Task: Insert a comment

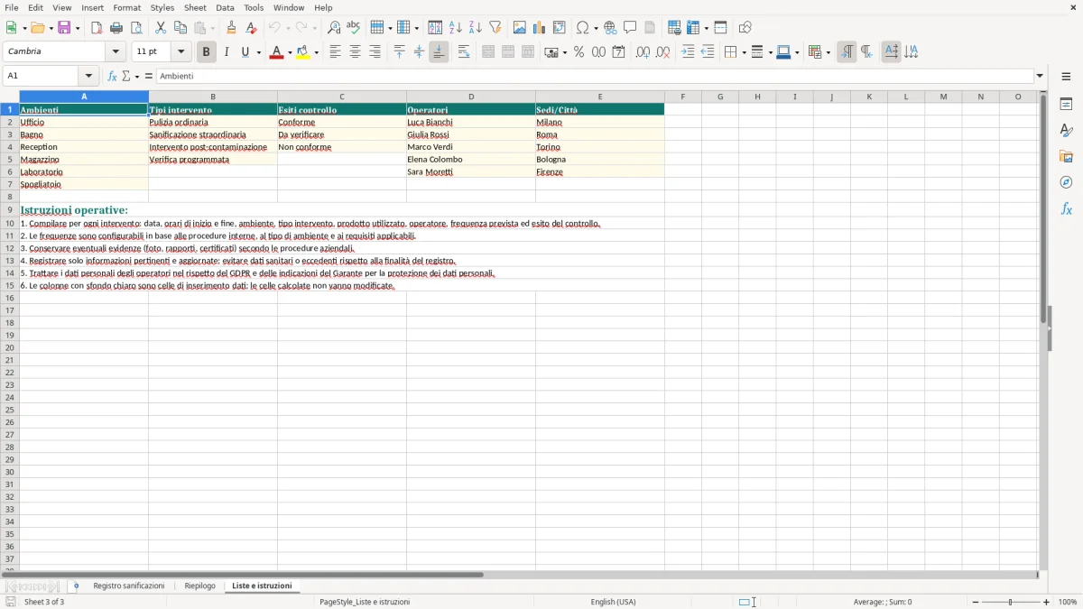Action: (x=630, y=28)
